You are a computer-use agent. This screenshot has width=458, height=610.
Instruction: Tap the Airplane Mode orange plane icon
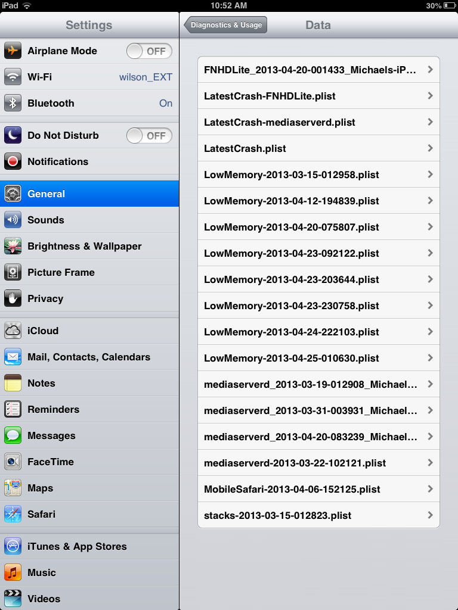(13, 51)
